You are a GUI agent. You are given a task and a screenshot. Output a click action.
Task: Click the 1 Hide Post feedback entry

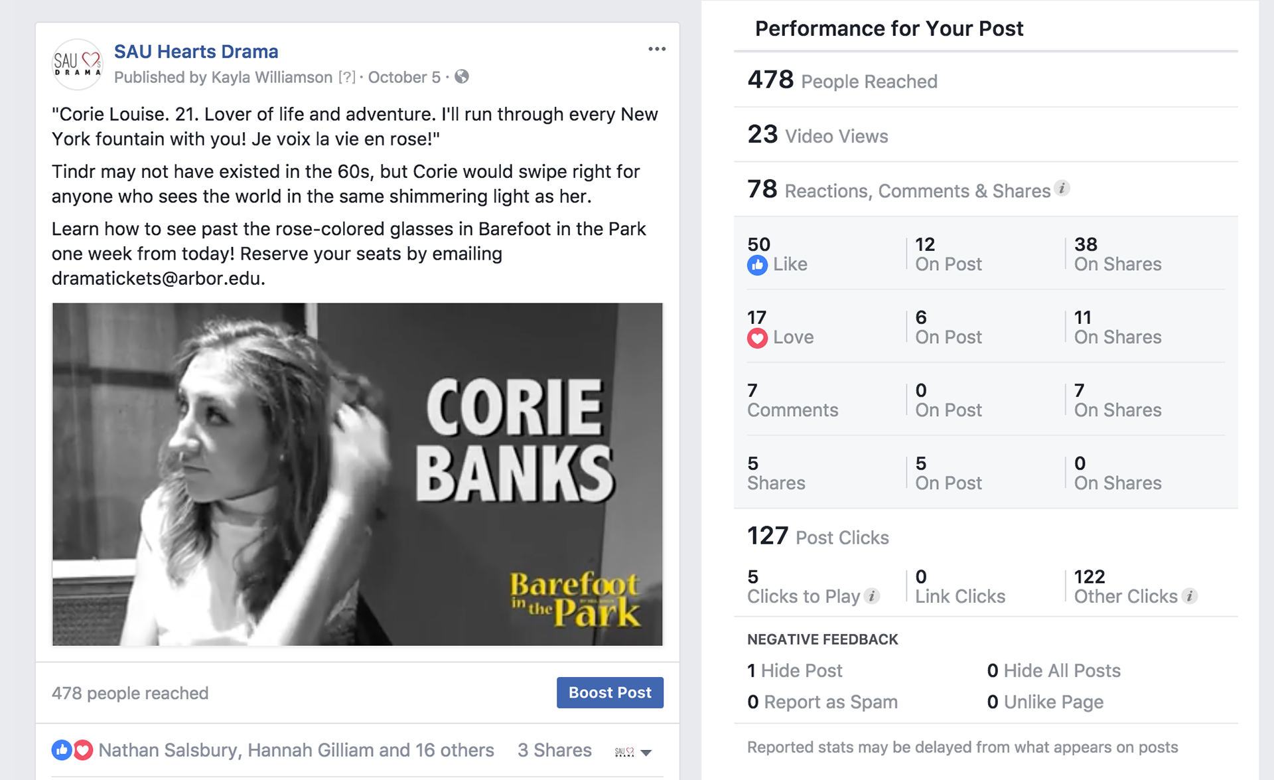point(795,670)
